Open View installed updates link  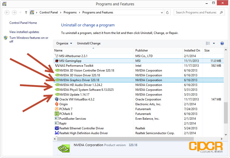(24, 32)
